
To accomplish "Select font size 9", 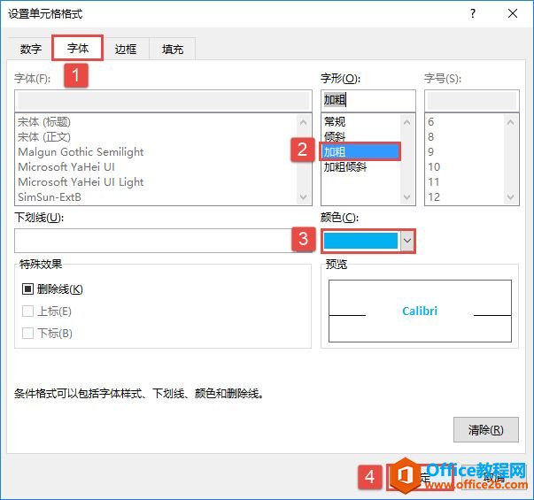I will 430,151.
